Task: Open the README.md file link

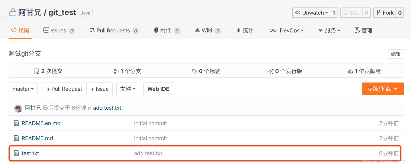Action: pyautogui.click(x=37, y=138)
